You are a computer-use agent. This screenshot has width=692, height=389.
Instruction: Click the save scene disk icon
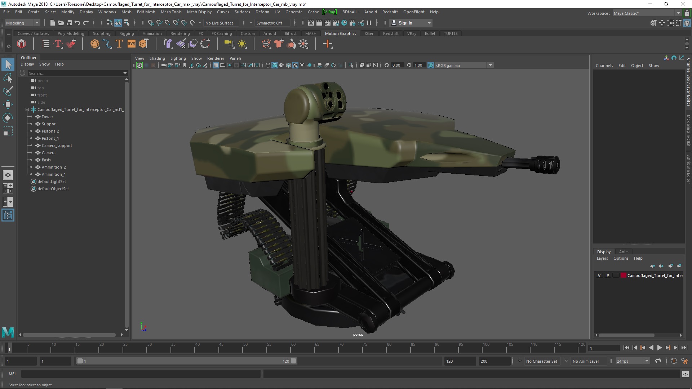[69, 23]
